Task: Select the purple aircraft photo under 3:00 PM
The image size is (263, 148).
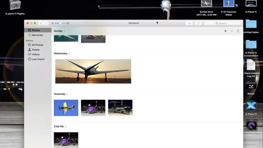Action: pyautogui.click(x=66, y=140)
